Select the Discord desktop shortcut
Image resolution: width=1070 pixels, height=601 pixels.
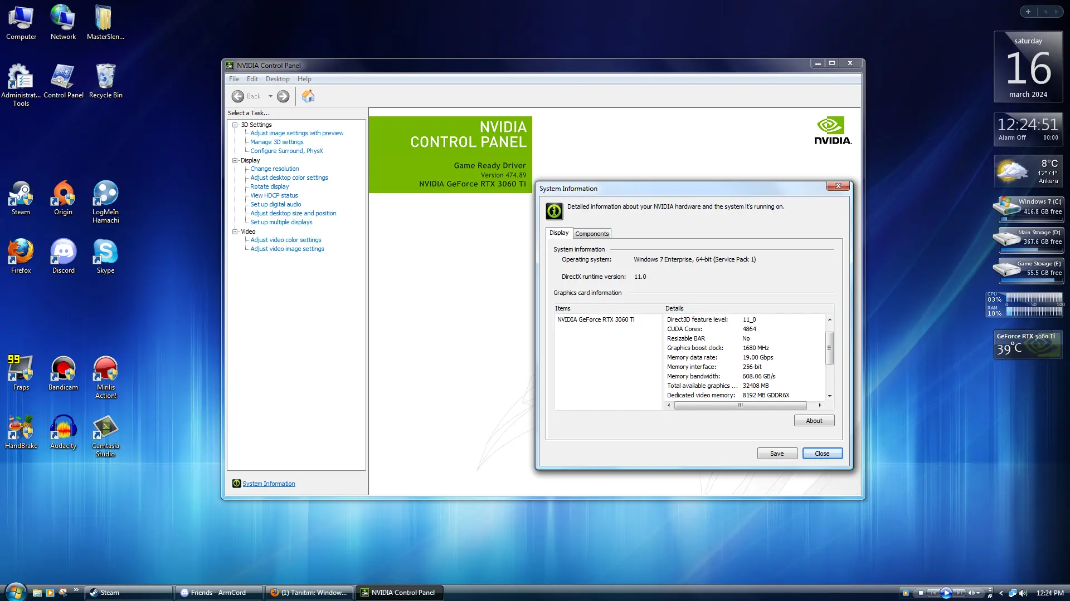(x=63, y=257)
